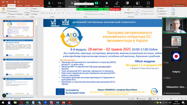Open the Заменить replace dropdown arrow
Screen dimensions: 187x105
point(167,11)
